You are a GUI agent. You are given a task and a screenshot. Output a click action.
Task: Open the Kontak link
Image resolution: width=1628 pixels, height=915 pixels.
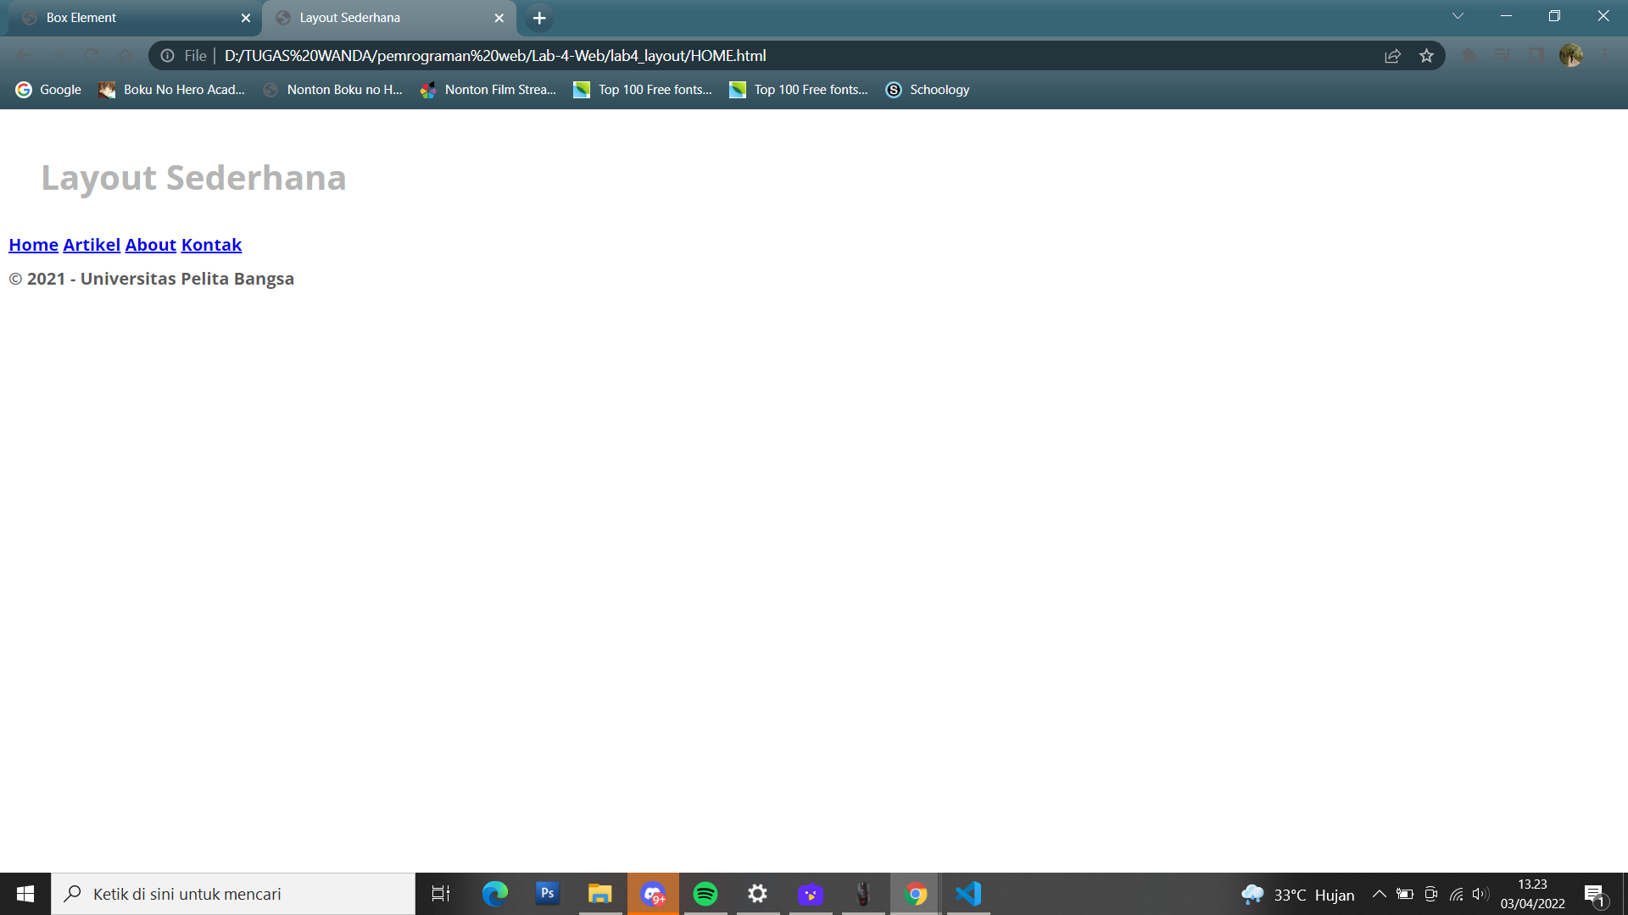(211, 245)
